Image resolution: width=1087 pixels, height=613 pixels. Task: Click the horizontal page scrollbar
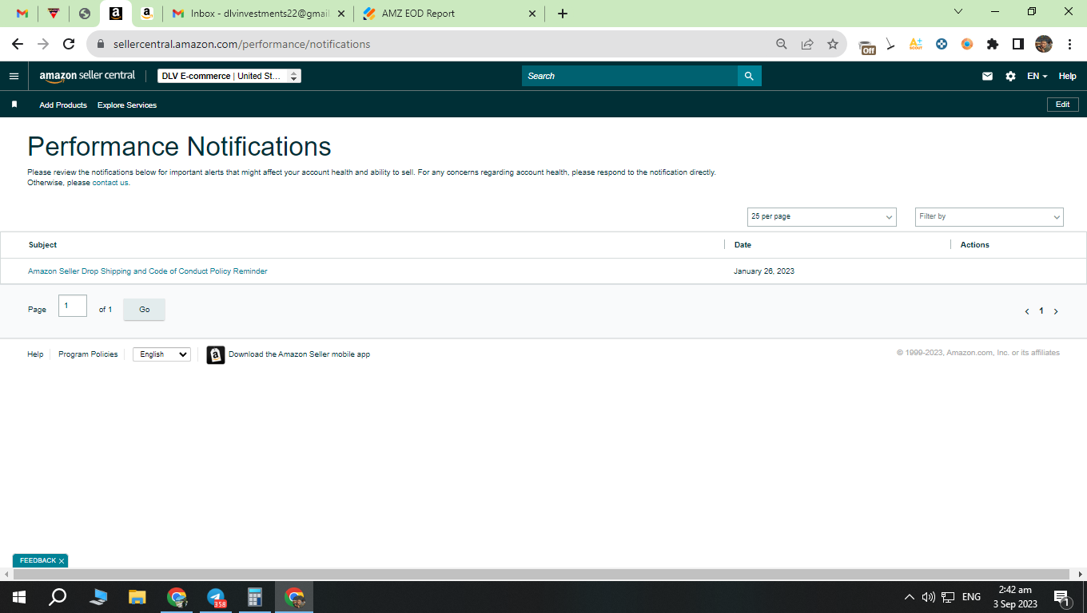[x=542, y=574]
